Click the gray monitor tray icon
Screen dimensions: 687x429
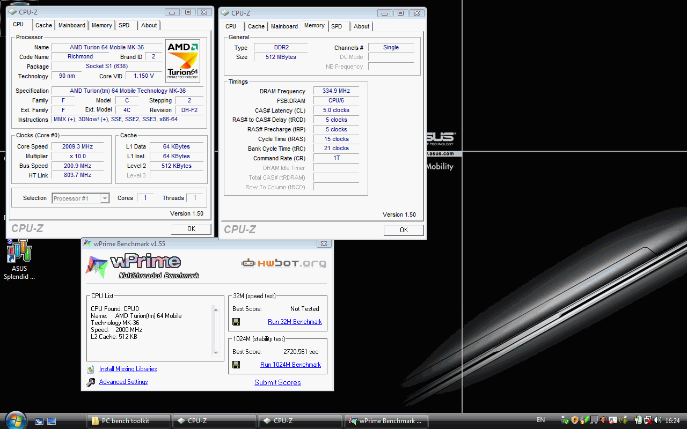click(x=594, y=420)
